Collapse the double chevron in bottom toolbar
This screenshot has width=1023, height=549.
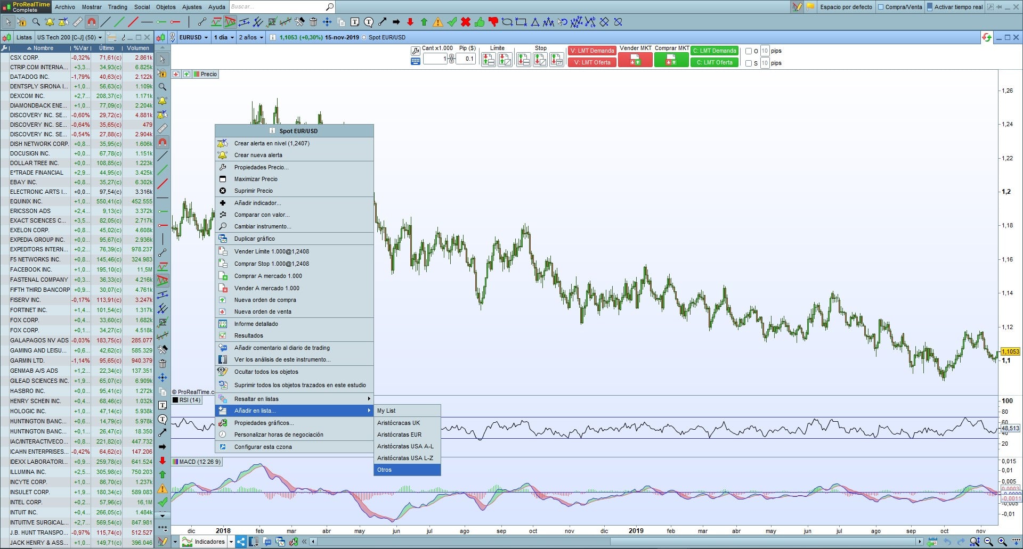304,542
